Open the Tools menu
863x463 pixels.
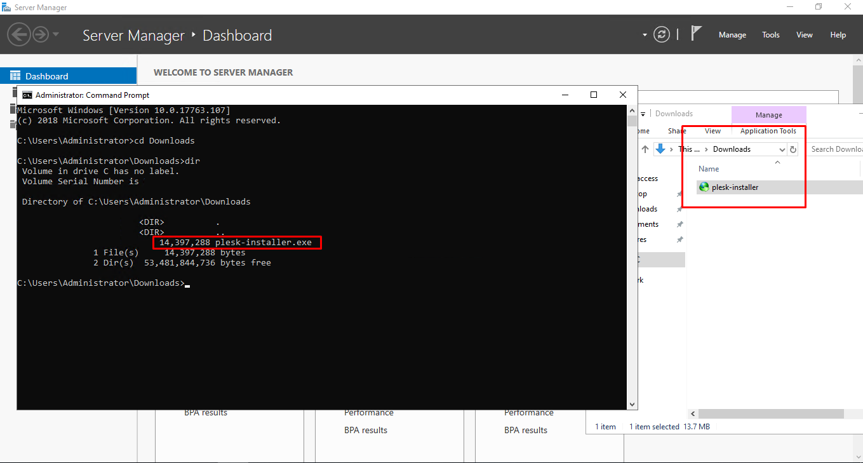771,35
